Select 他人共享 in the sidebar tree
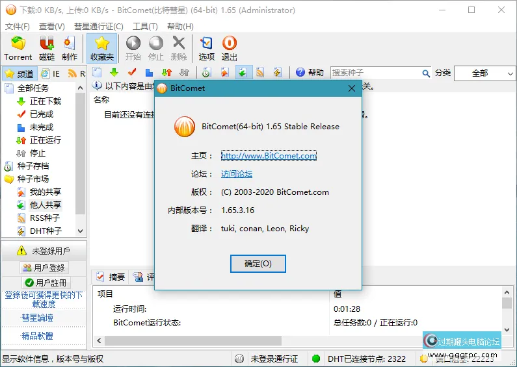Screen dimensions: 517x367 click(x=46, y=205)
